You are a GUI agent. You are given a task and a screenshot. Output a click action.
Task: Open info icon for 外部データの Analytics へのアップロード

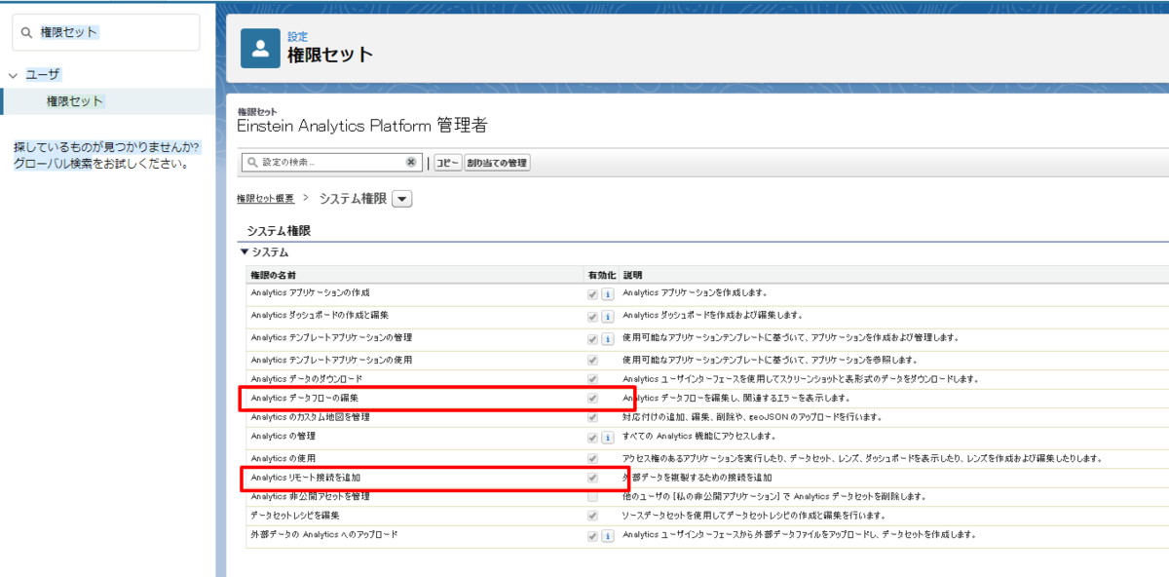tap(606, 536)
